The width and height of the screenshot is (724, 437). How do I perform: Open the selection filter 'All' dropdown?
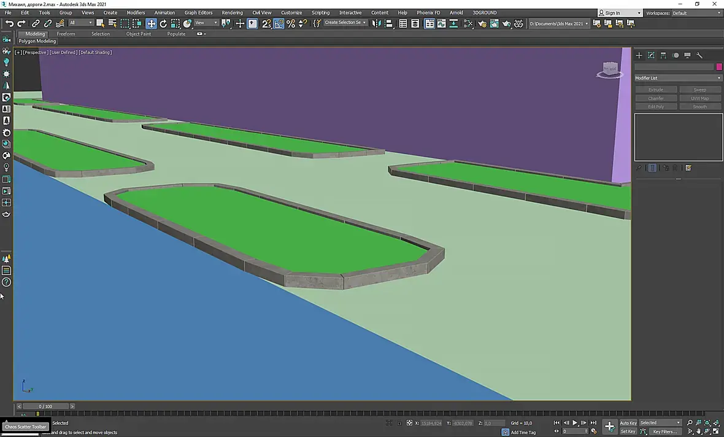80,23
